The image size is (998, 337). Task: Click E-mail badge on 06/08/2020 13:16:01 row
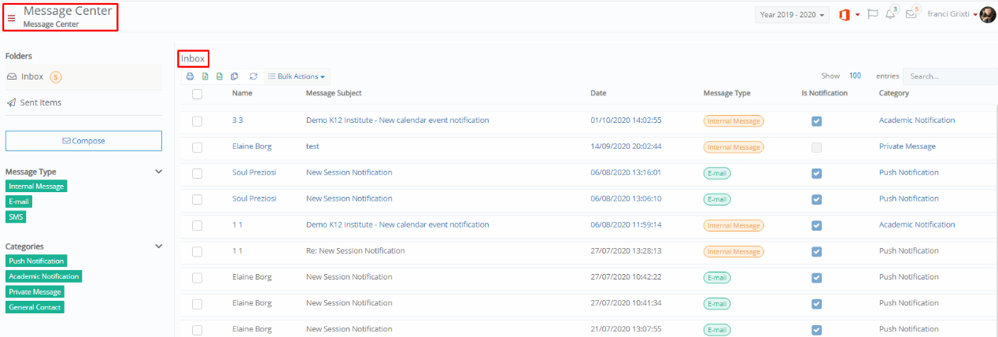point(717,173)
